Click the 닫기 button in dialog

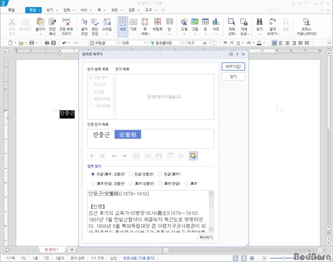(233, 77)
